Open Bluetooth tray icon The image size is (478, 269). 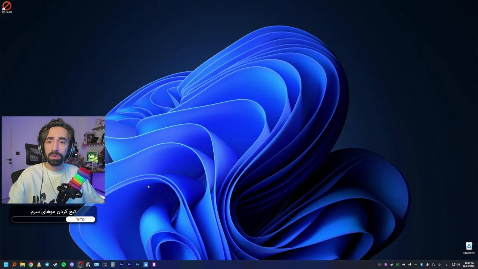click(x=422, y=265)
